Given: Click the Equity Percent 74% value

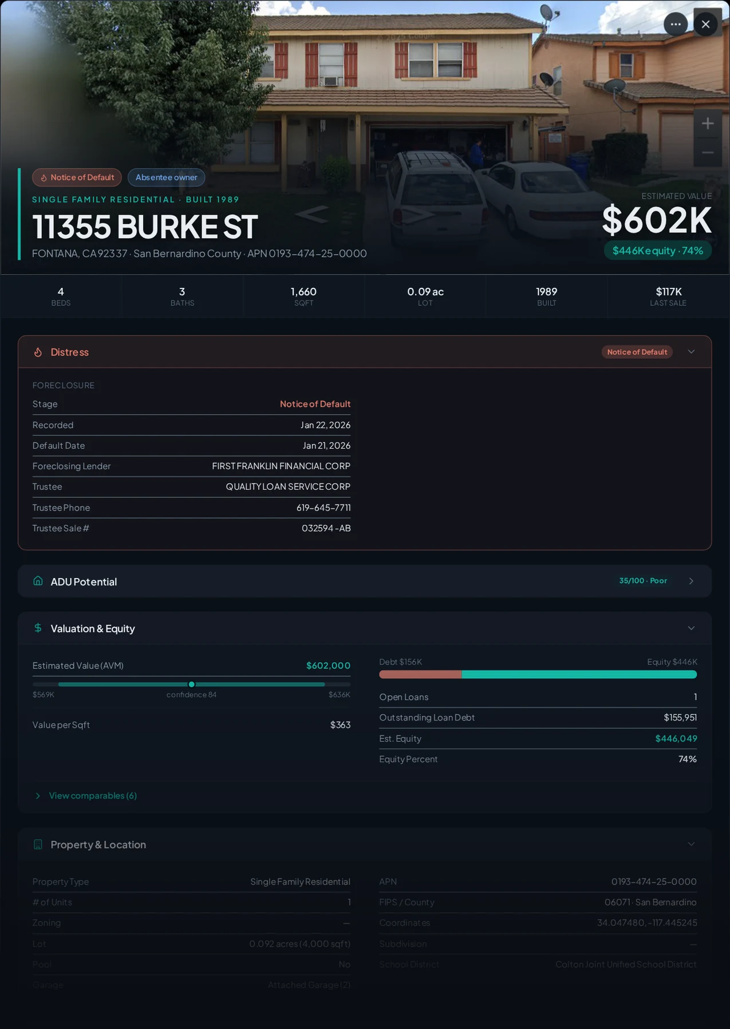Looking at the screenshot, I should click(x=688, y=759).
